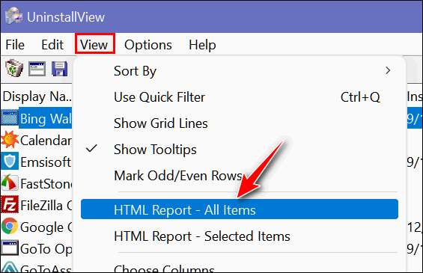Open the File menu
This screenshot has width=423, height=273.
pos(15,45)
